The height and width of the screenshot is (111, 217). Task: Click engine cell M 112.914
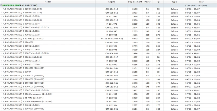pyautogui.click(x=112, y=105)
